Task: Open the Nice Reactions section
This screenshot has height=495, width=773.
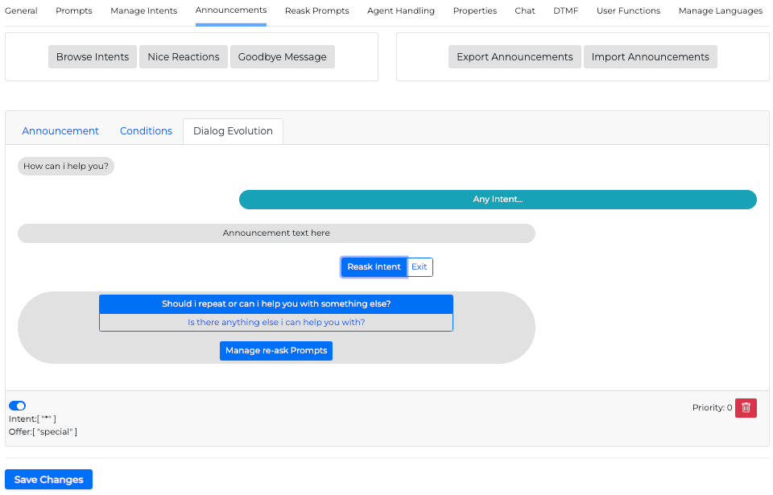Action: tap(184, 57)
